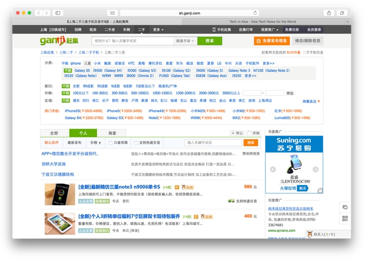
Task: Click the 免费发布信息 orange button
Action: click(x=272, y=41)
